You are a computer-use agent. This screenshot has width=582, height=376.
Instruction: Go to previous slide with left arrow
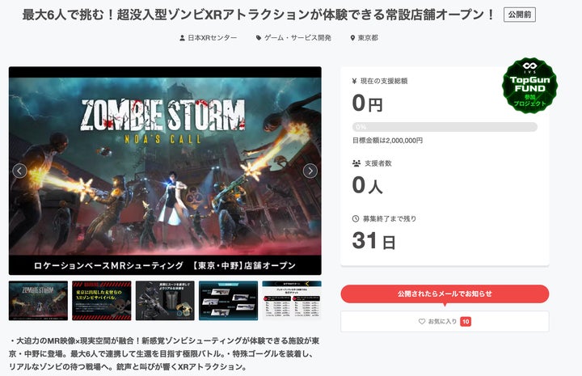coord(19,171)
